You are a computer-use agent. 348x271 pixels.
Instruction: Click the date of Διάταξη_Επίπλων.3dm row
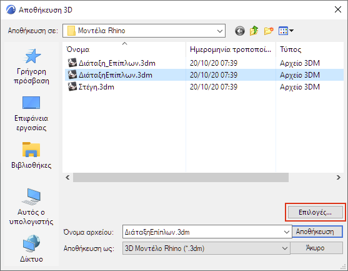pos(214,63)
